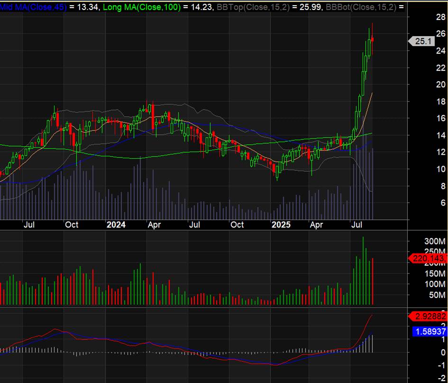Click the 2024 year label on time axis
Viewport: 448px width, 383px height.
coord(116,225)
